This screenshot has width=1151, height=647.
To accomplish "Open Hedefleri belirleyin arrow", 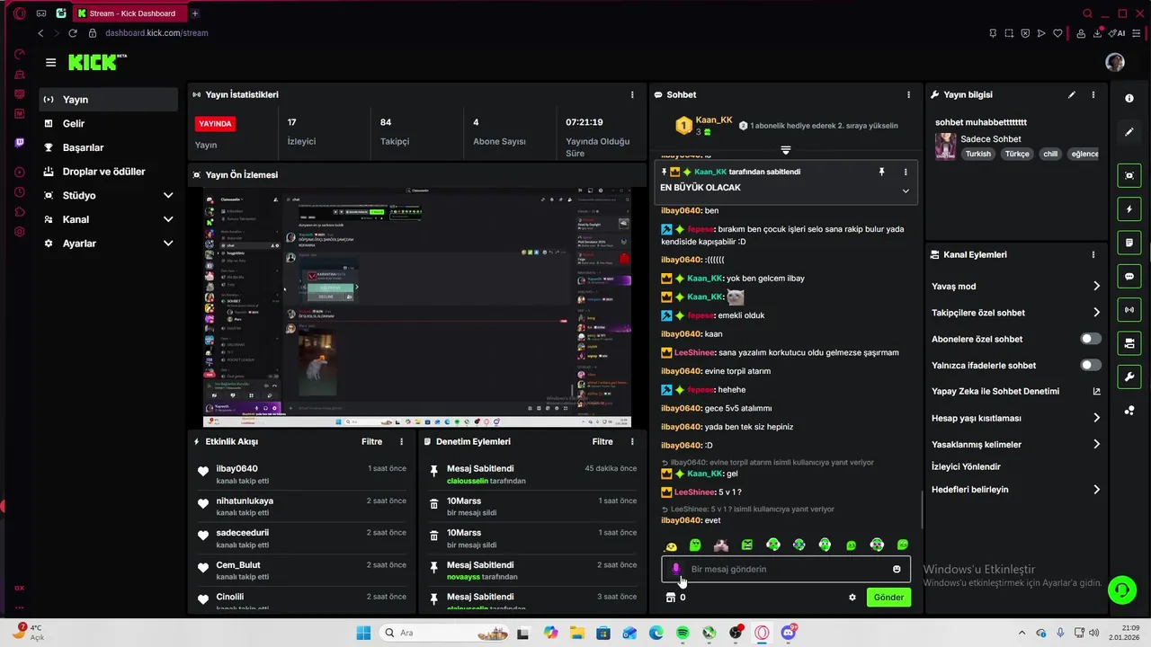I will 1096,490.
